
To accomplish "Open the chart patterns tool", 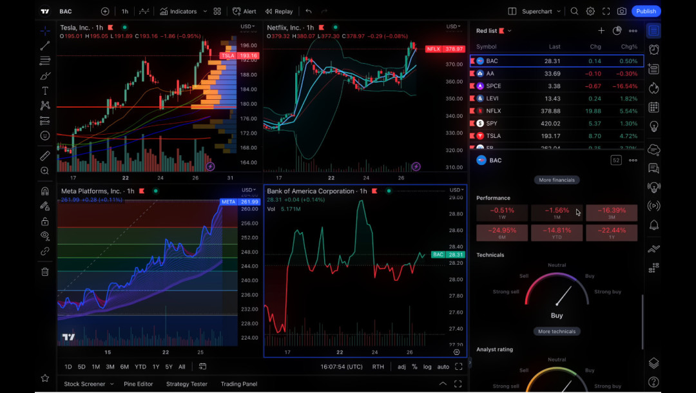I will (x=45, y=106).
